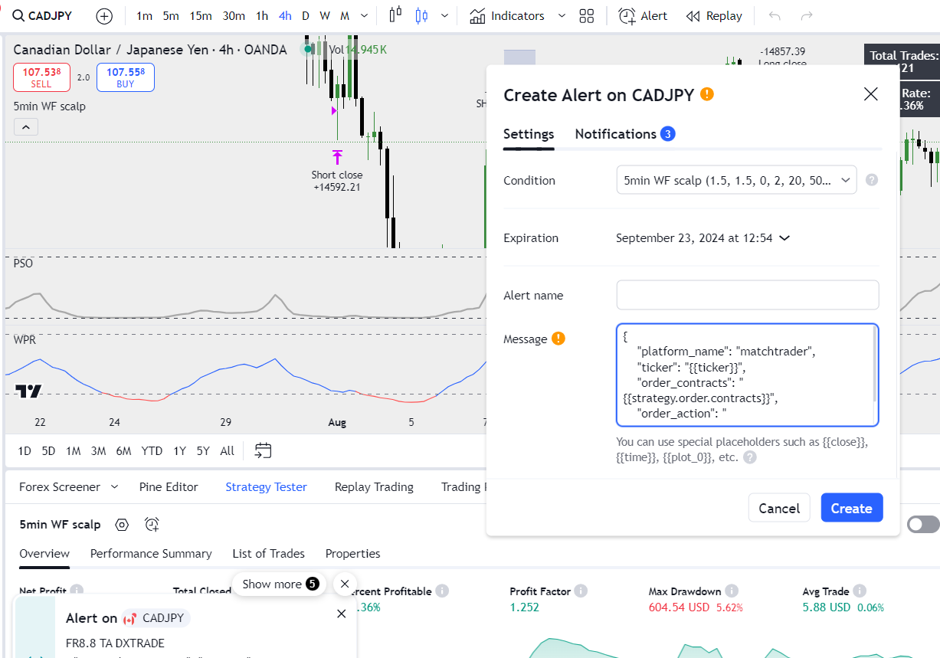Open the Pine Editor tab

(169, 486)
